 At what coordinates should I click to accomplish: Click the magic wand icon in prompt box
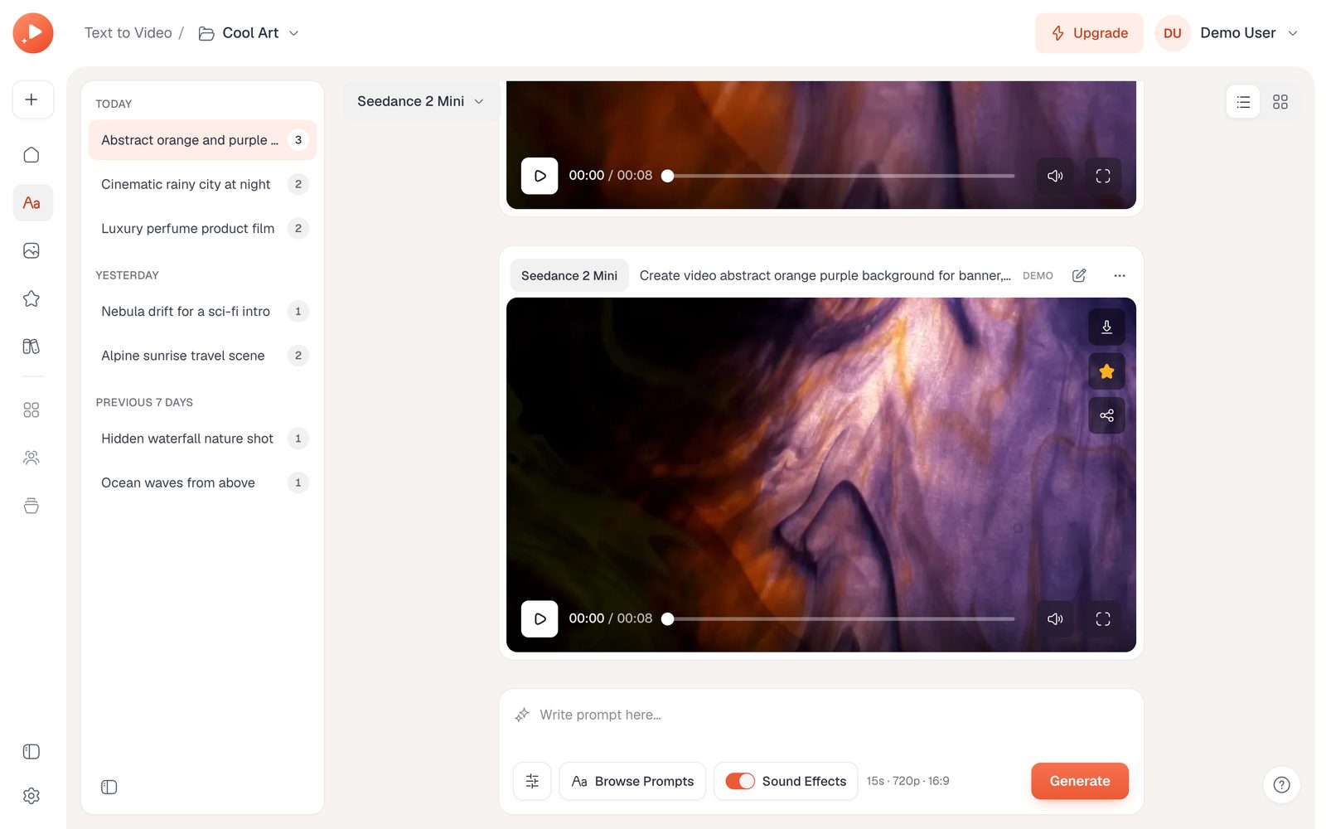point(522,715)
